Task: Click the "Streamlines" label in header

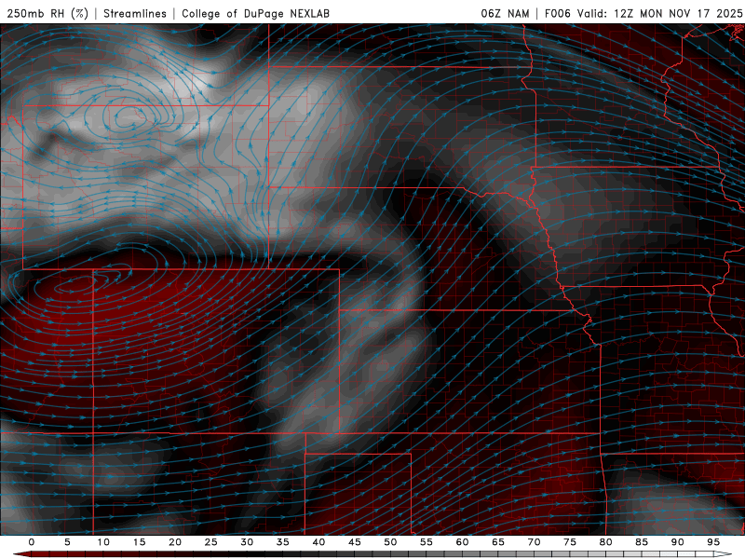Action: (x=135, y=13)
